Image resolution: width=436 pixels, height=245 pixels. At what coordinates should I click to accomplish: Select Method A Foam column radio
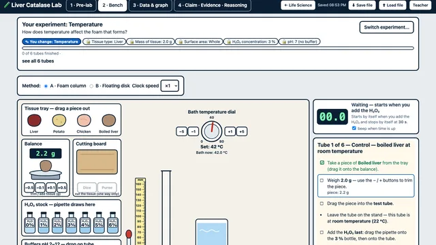coord(46,86)
